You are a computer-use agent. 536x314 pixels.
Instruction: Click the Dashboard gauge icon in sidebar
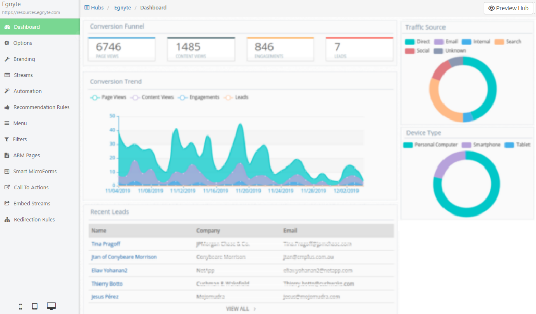[x=7, y=27]
